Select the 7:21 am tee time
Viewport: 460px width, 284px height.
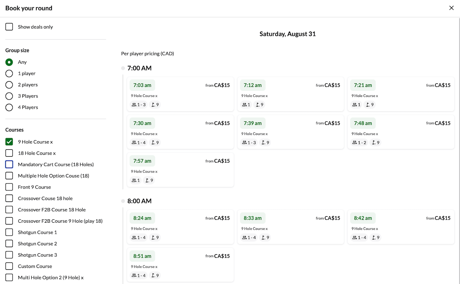click(x=363, y=85)
